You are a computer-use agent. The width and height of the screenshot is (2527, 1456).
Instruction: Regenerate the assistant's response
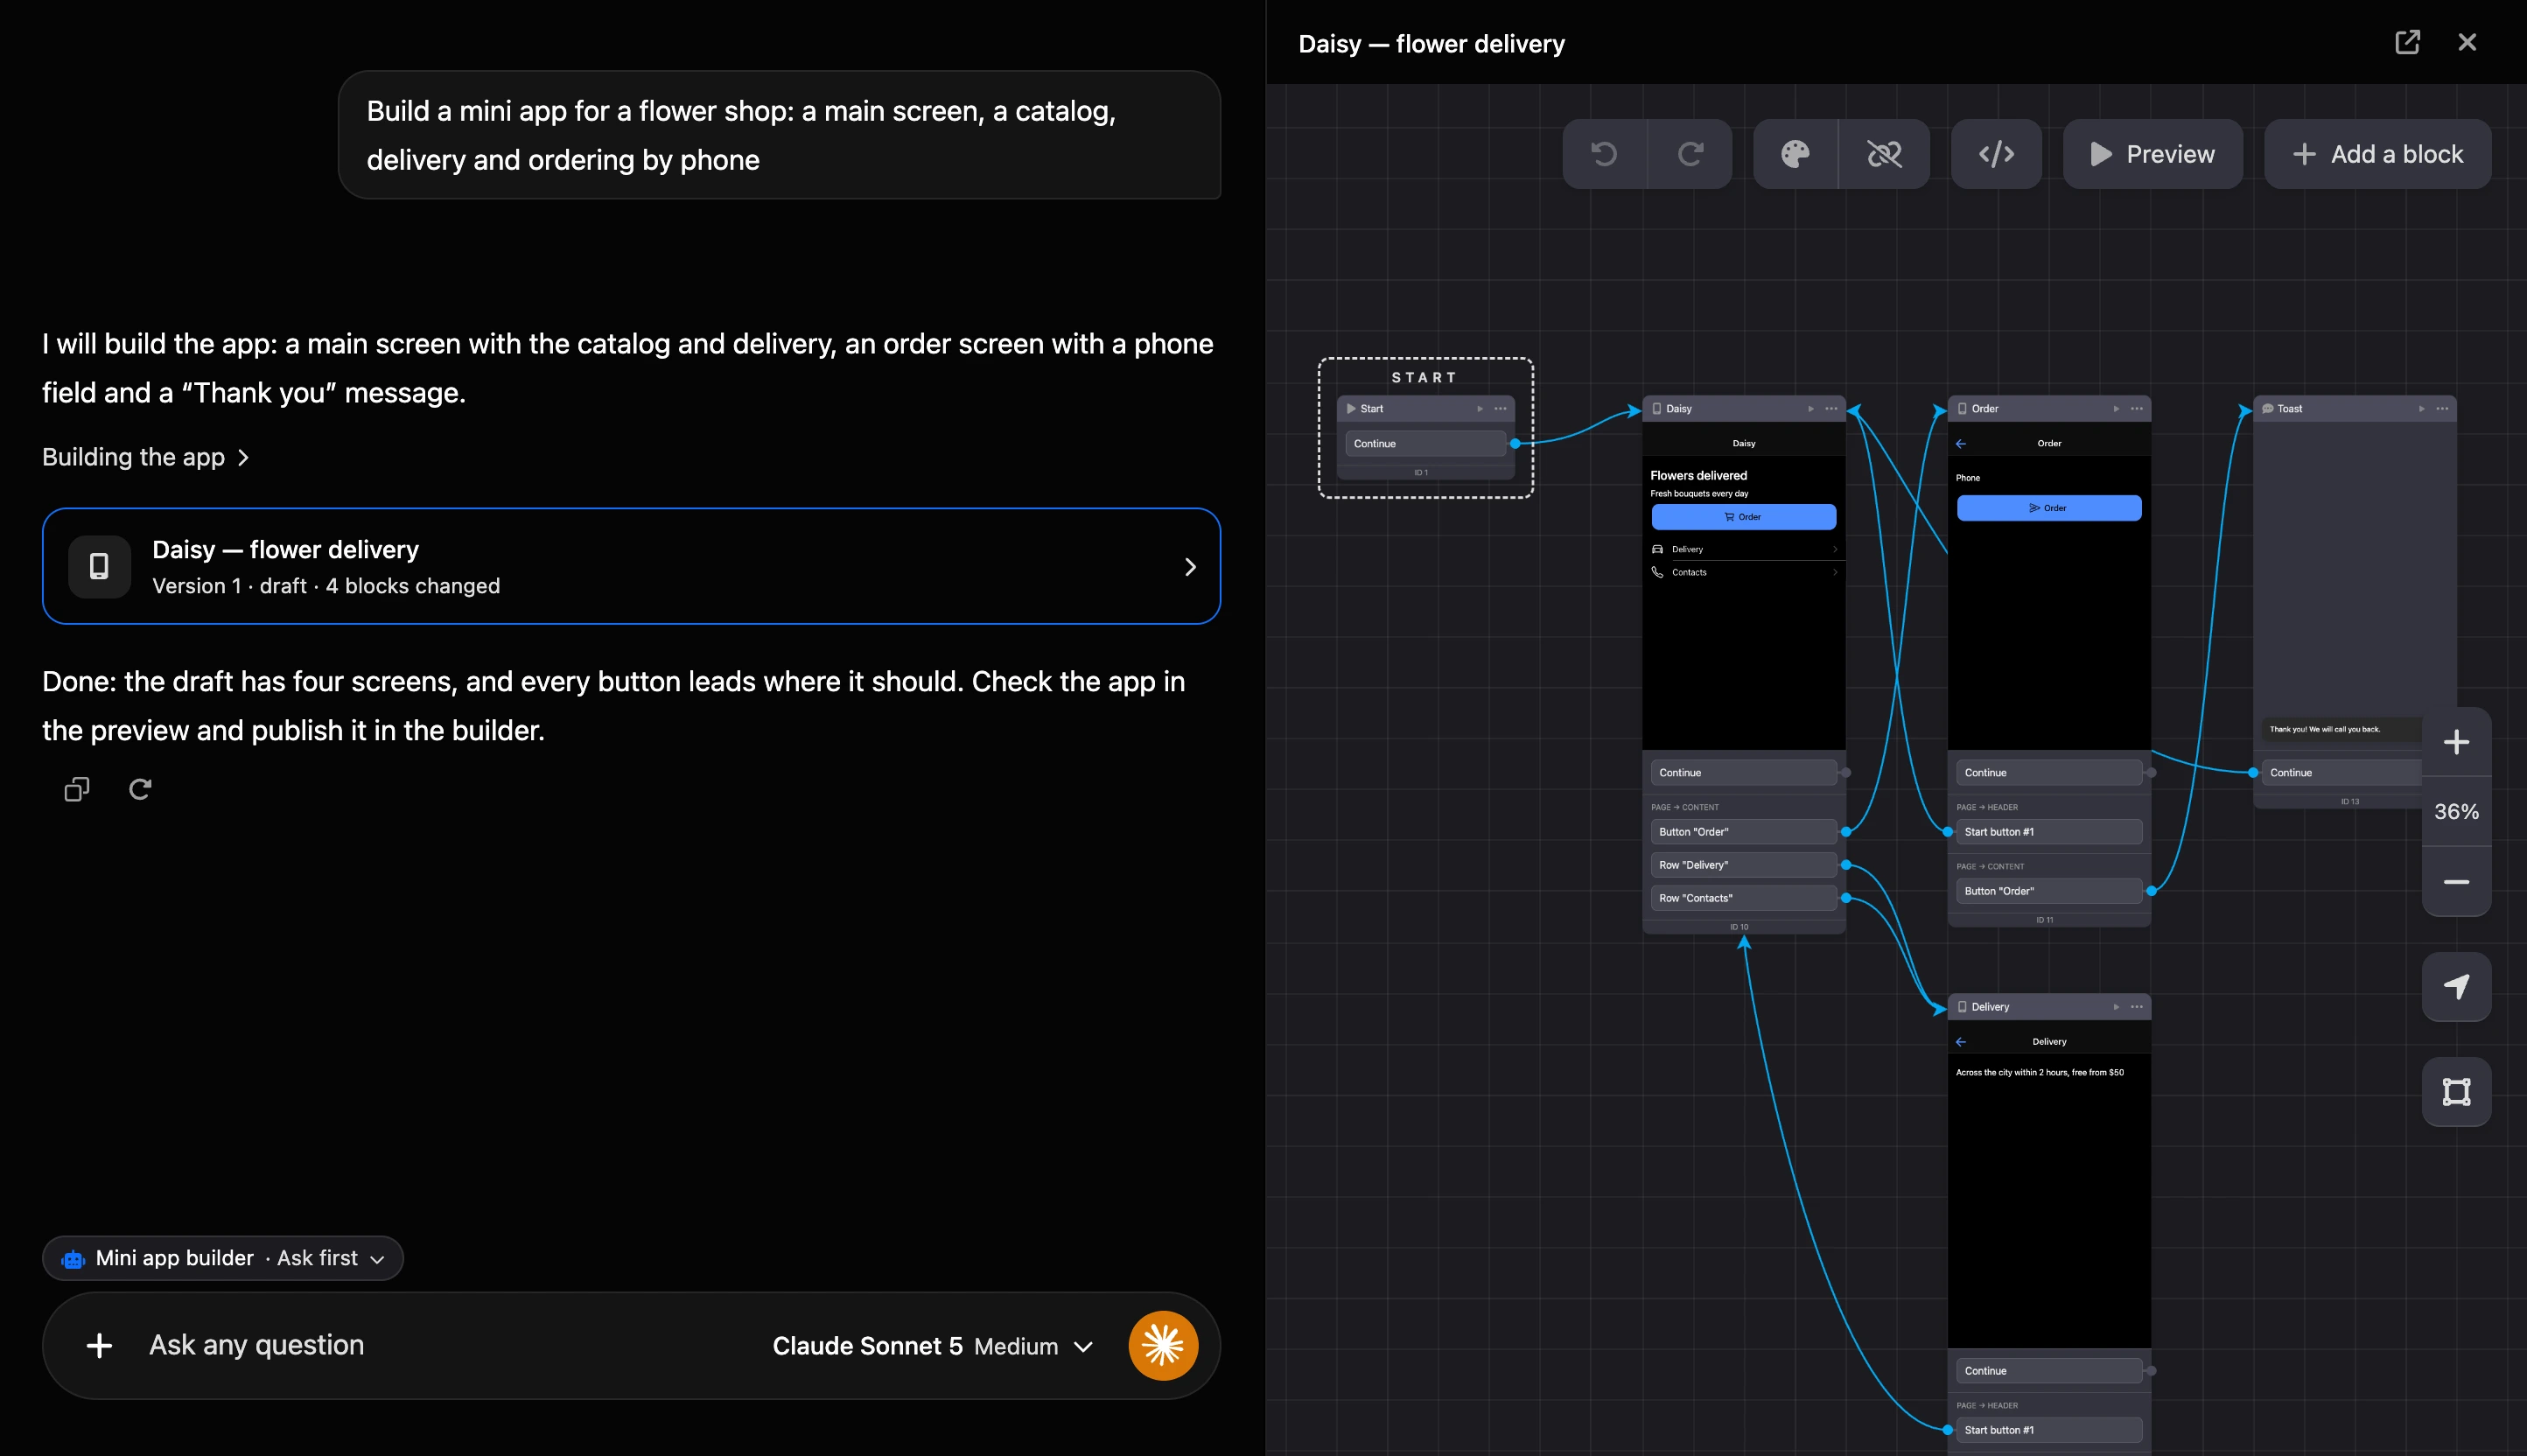click(x=140, y=790)
